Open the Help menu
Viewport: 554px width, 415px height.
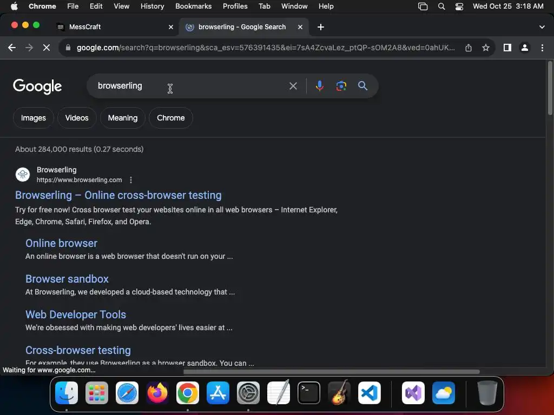[326, 6]
